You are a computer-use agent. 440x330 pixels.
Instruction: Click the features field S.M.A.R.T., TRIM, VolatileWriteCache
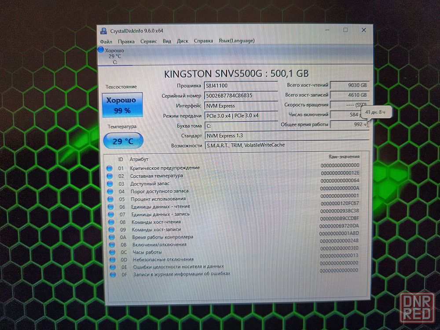287,145
